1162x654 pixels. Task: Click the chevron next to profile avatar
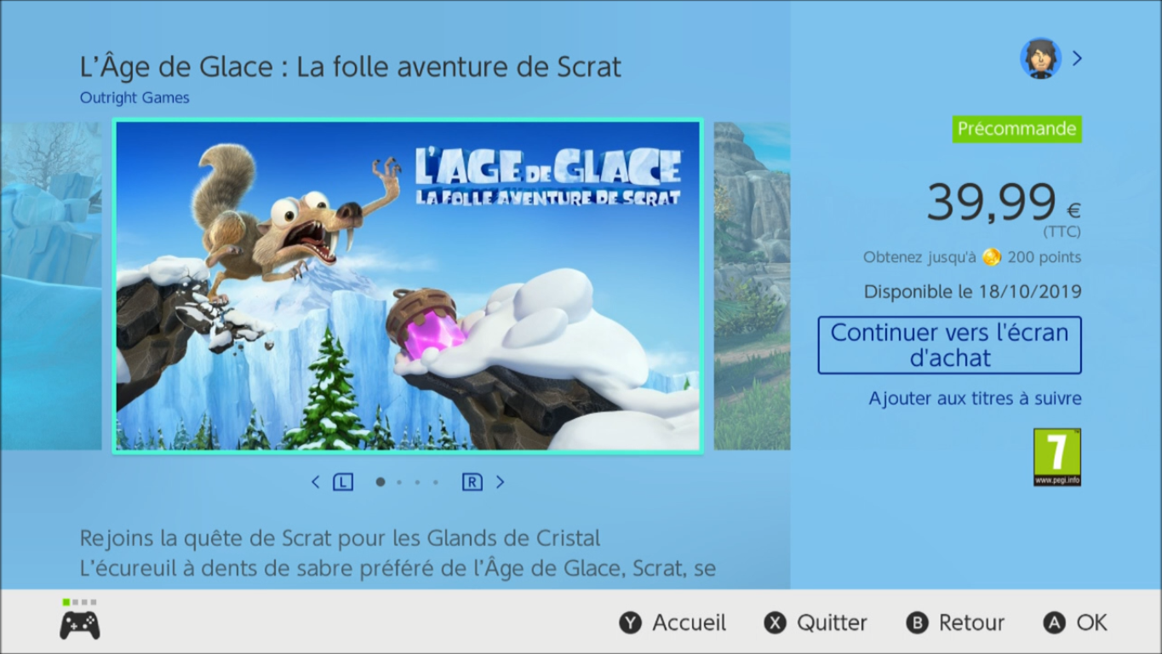tap(1077, 58)
